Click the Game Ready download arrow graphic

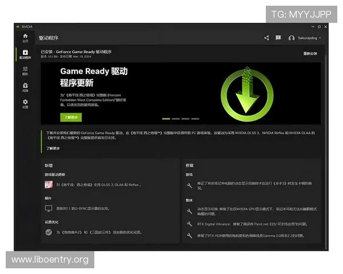[247, 94]
